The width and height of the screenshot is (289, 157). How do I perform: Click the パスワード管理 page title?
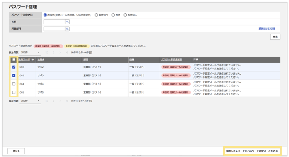pyautogui.click(x=23, y=7)
